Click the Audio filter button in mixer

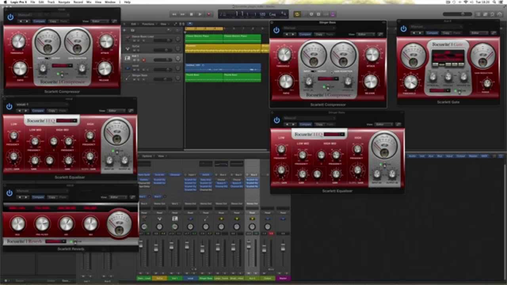point(413,156)
